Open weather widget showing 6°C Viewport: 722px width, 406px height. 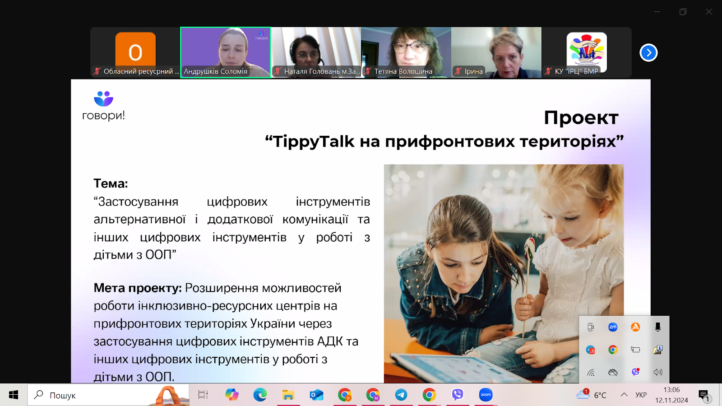pos(592,395)
